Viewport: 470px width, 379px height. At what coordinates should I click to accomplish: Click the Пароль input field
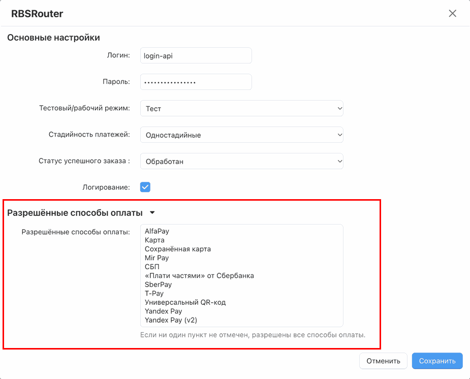[x=196, y=82]
